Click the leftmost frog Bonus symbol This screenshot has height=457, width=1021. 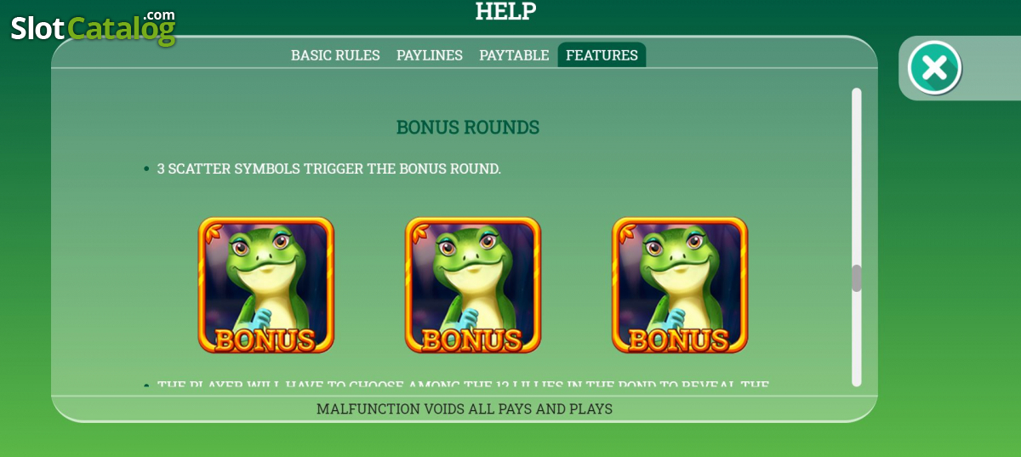(x=266, y=285)
